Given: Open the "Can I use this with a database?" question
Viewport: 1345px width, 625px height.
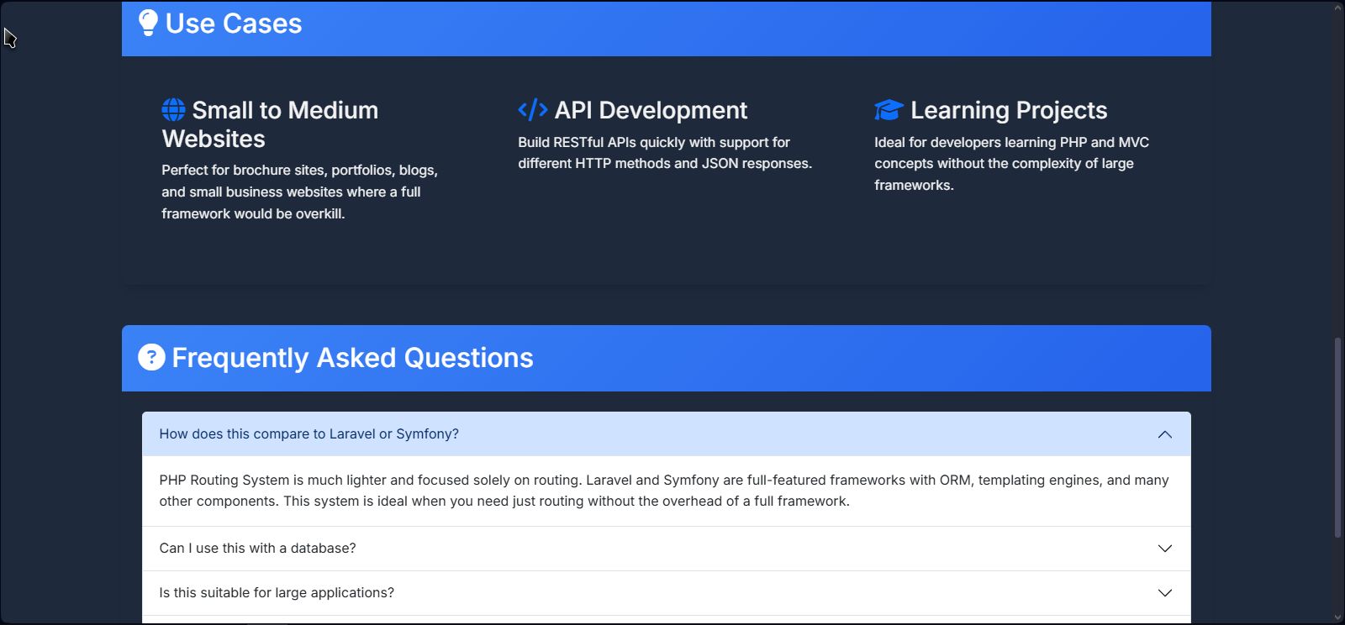Looking at the screenshot, I should (257, 549).
